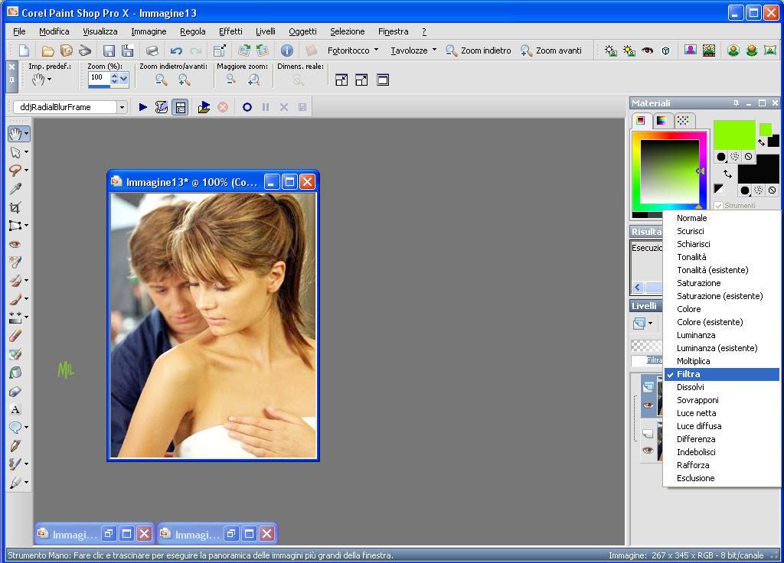Click the New file icon
Screen dimensions: 784x563
(24, 50)
